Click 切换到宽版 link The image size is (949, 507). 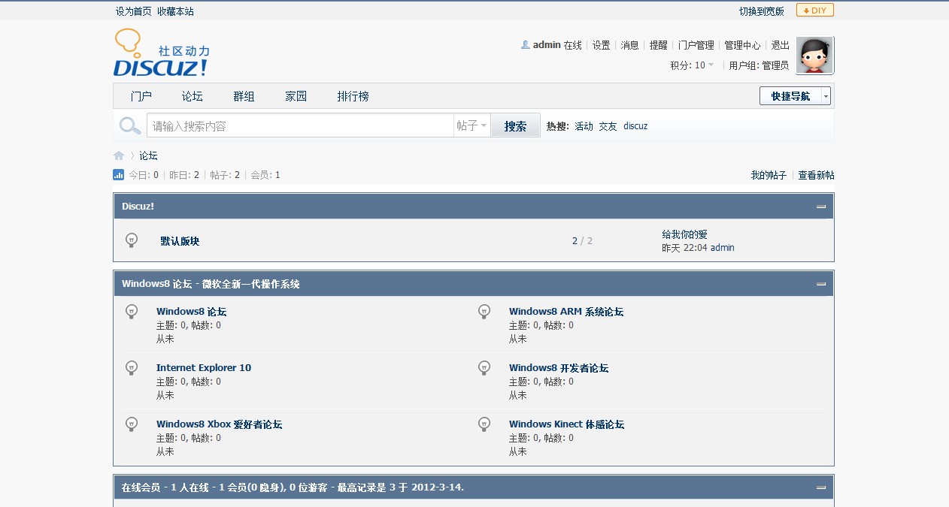[761, 11]
